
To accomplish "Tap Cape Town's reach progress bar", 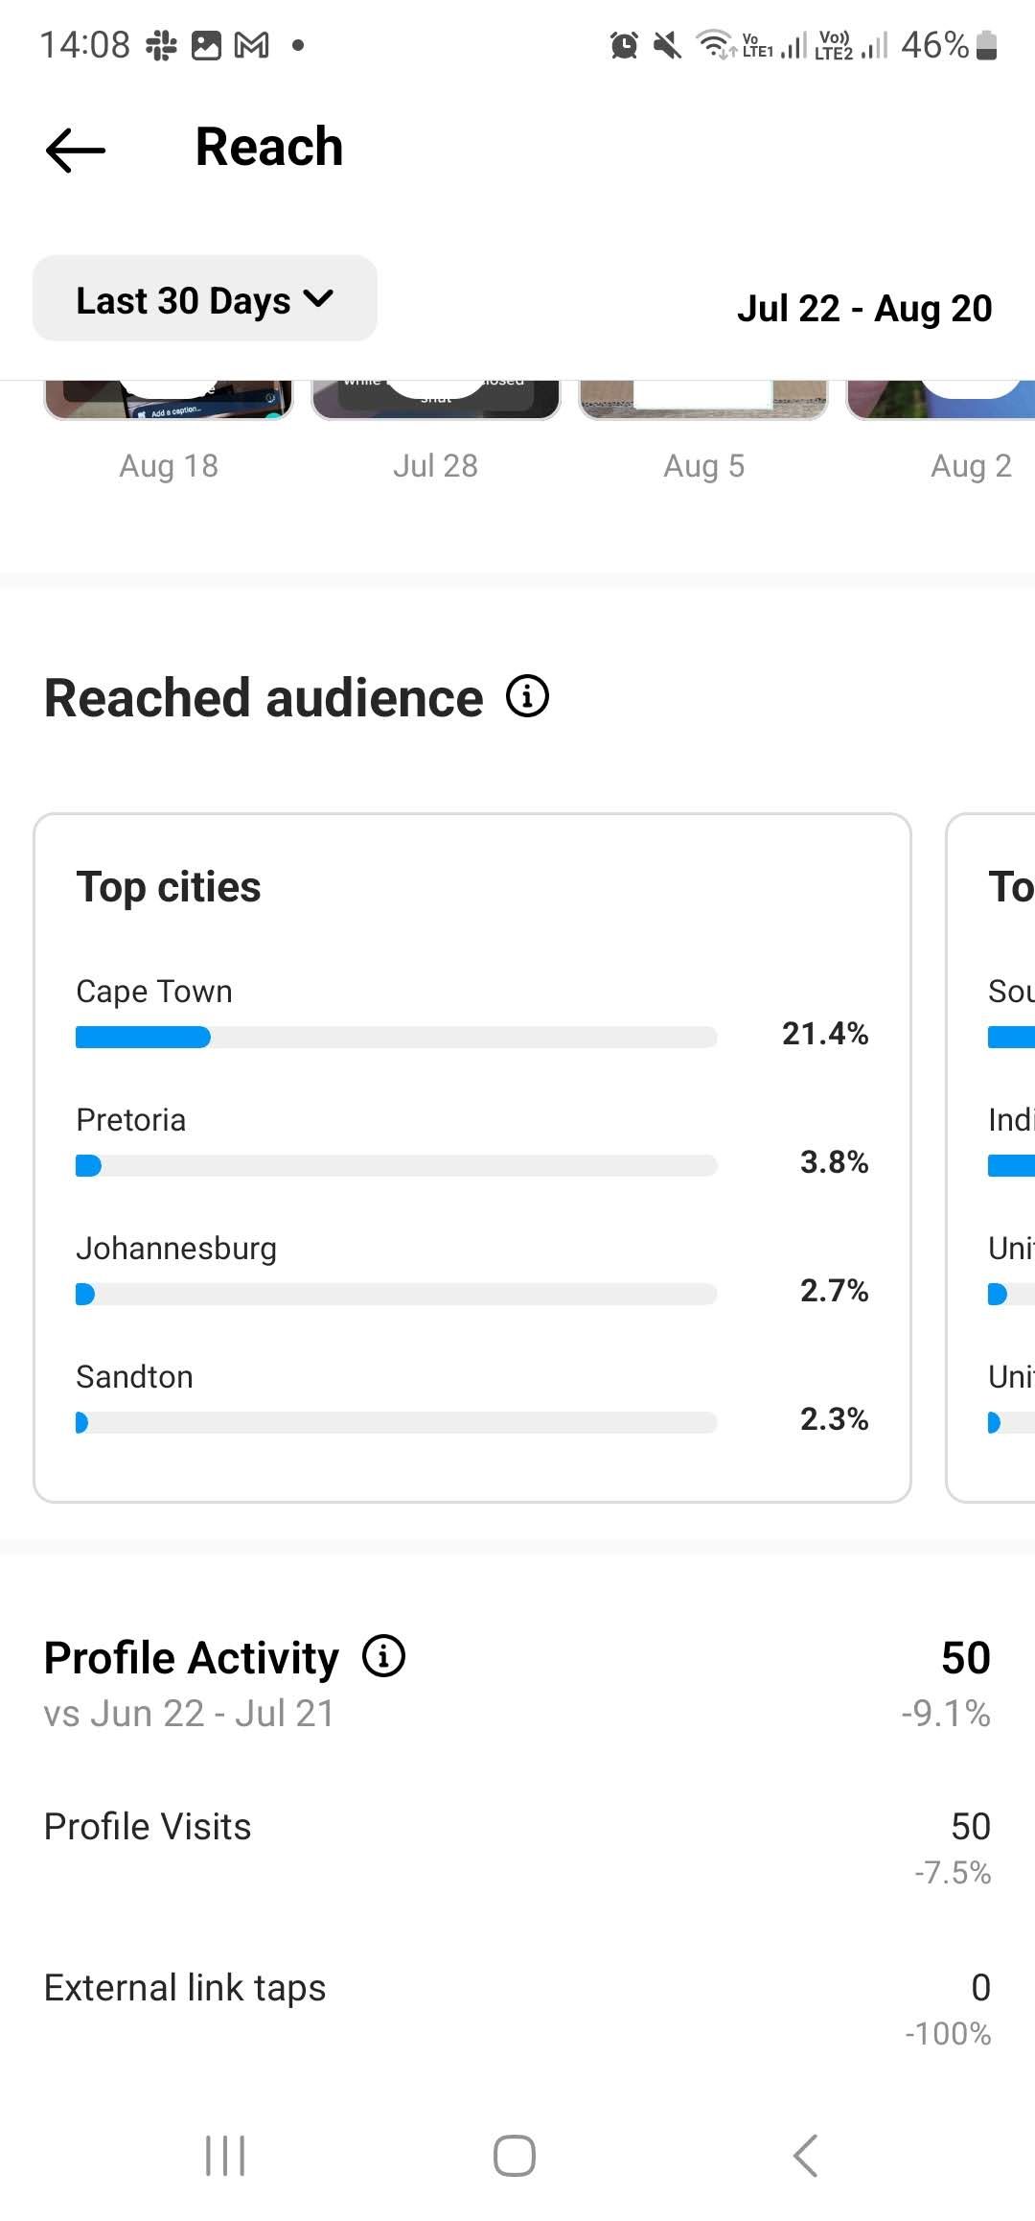I will coord(396,1037).
